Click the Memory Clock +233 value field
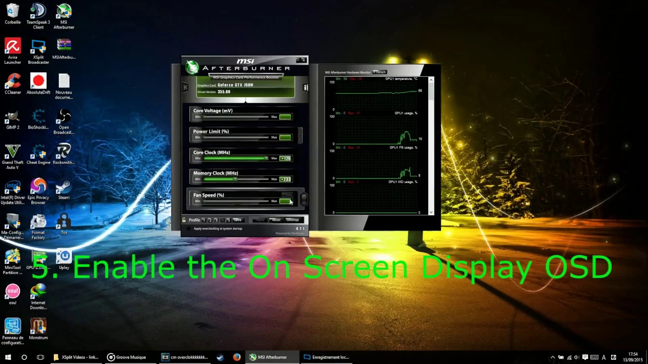Image resolution: width=648 pixels, height=364 pixels. coord(285,179)
